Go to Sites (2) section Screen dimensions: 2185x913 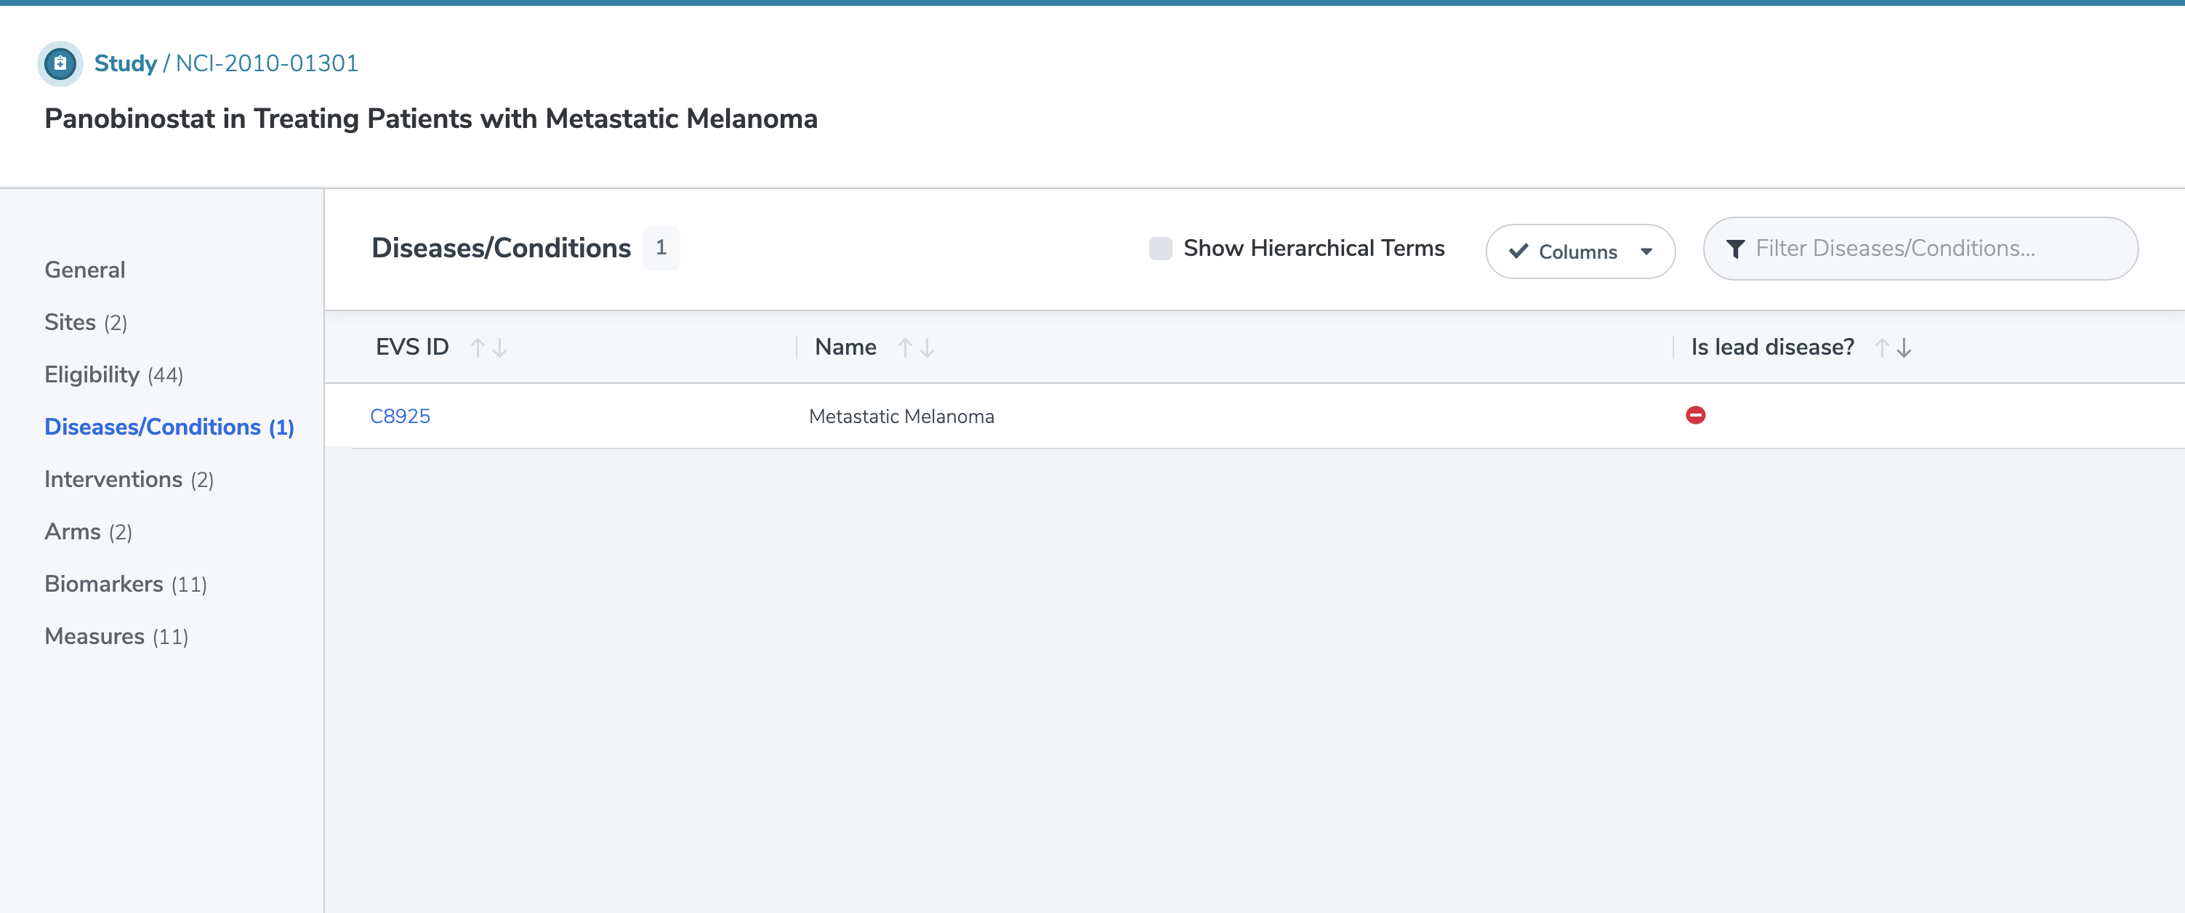coord(86,323)
